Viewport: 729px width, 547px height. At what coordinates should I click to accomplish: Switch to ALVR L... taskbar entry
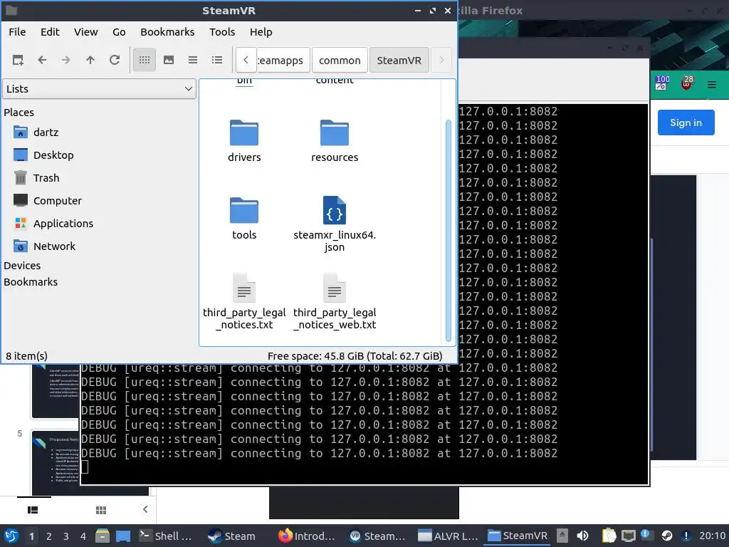[x=447, y=536]
